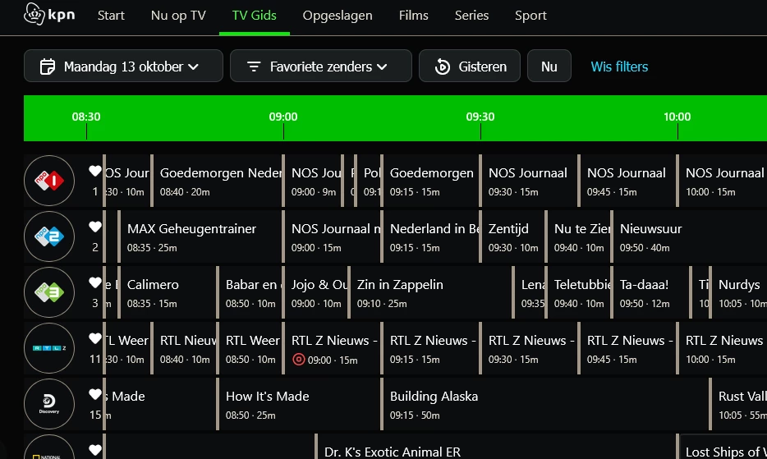Toggle favorite heart for Discovery
767x459 pixels.
[x=95, y=394]
